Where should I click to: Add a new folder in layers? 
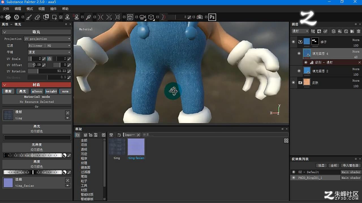(x=352, y=31)
